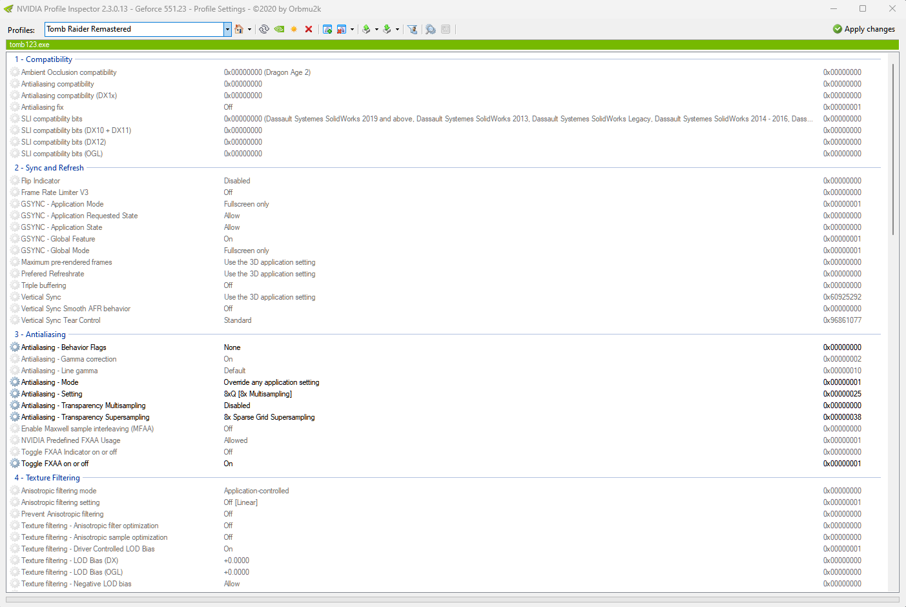Click the add application to profile icon
Screen dimensions: 906x607
pyautogui.click(x=327, y=29)
